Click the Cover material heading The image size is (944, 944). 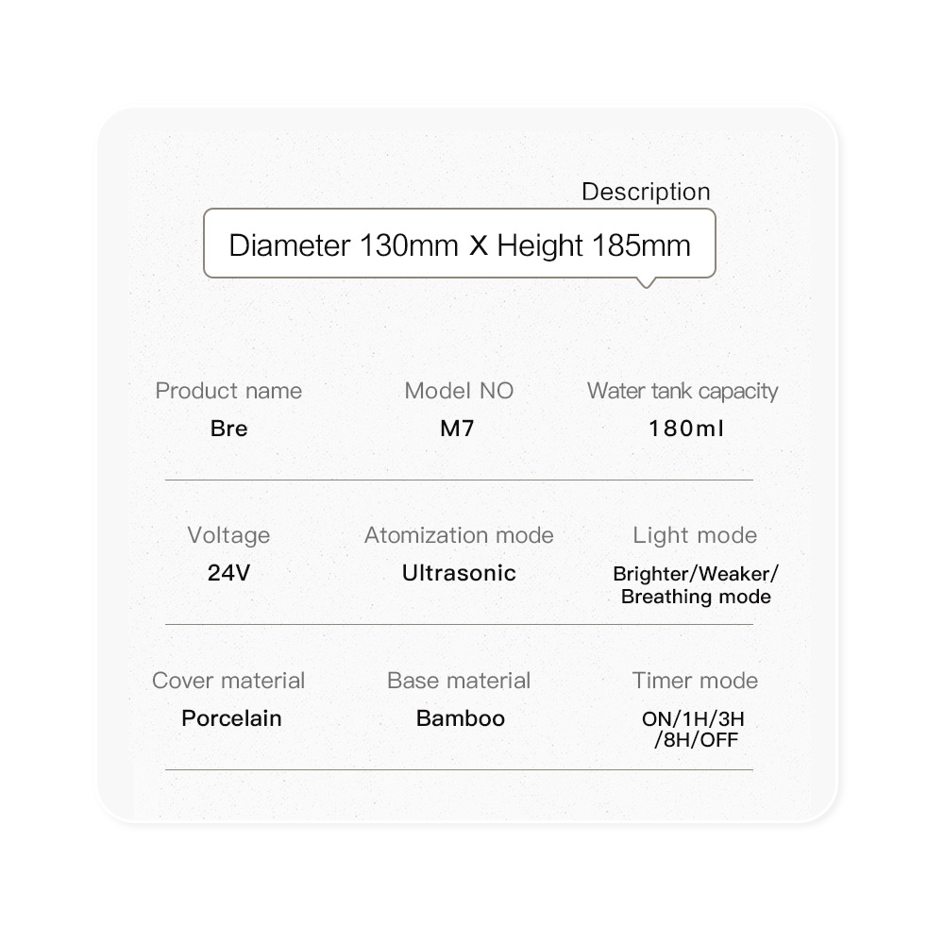[x=228, y=681]
